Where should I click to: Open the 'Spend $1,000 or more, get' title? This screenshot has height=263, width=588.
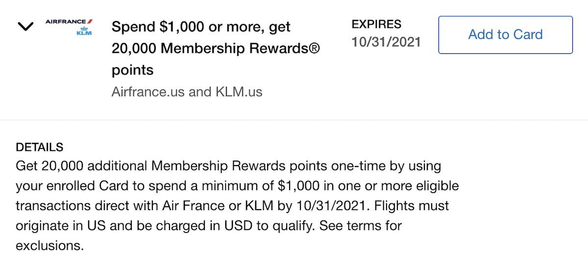(x=201, y=27)
